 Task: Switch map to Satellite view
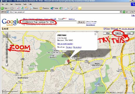[118, 33]
